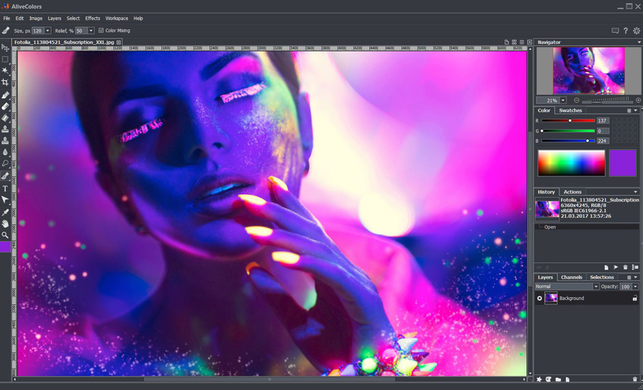Image resolution: width=643 pixels, height=390 pixels.
Task: Open the Effects menu
Action: click(x=93, y=19)
